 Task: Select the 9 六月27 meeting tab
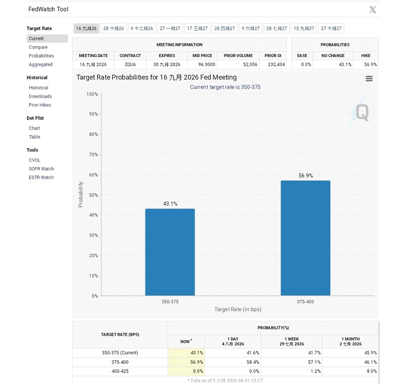pyautogui.click(x=251, y=29)
